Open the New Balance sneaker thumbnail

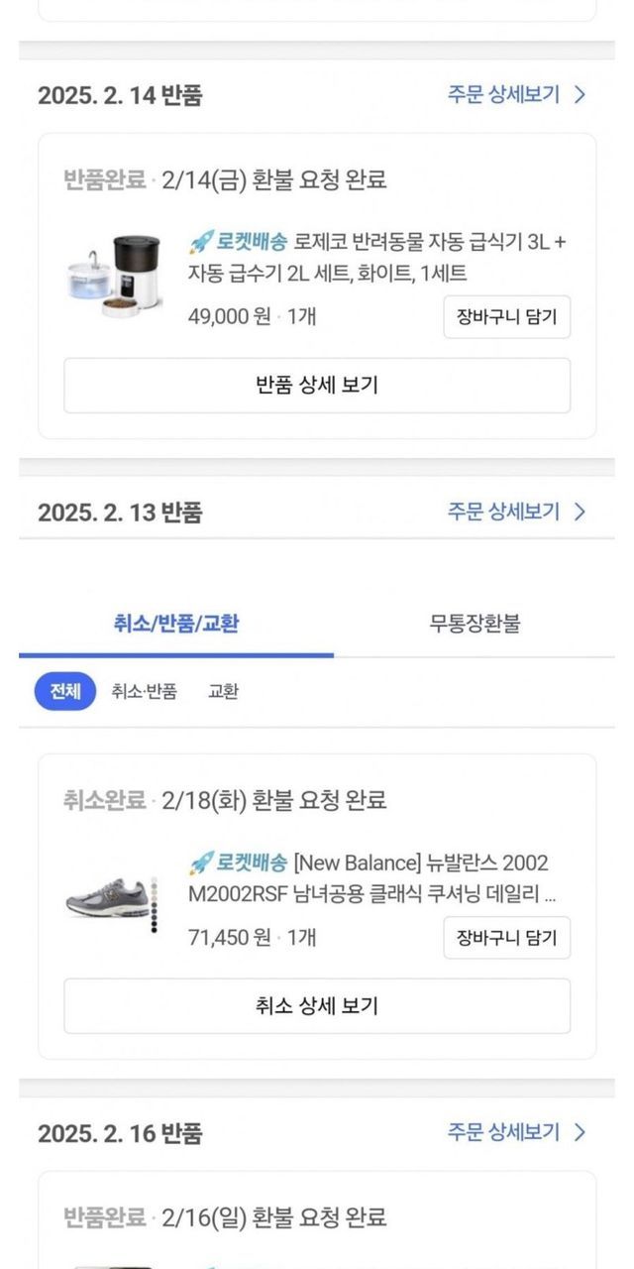[106, 896]
